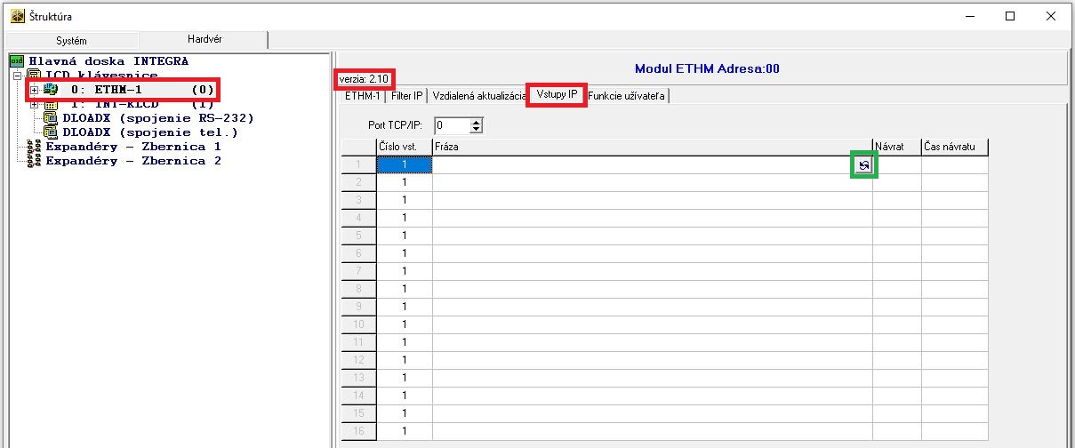Expand the 1: INT-KLCD tree node
1075x448 pixels.
click(x=35, y=104)
